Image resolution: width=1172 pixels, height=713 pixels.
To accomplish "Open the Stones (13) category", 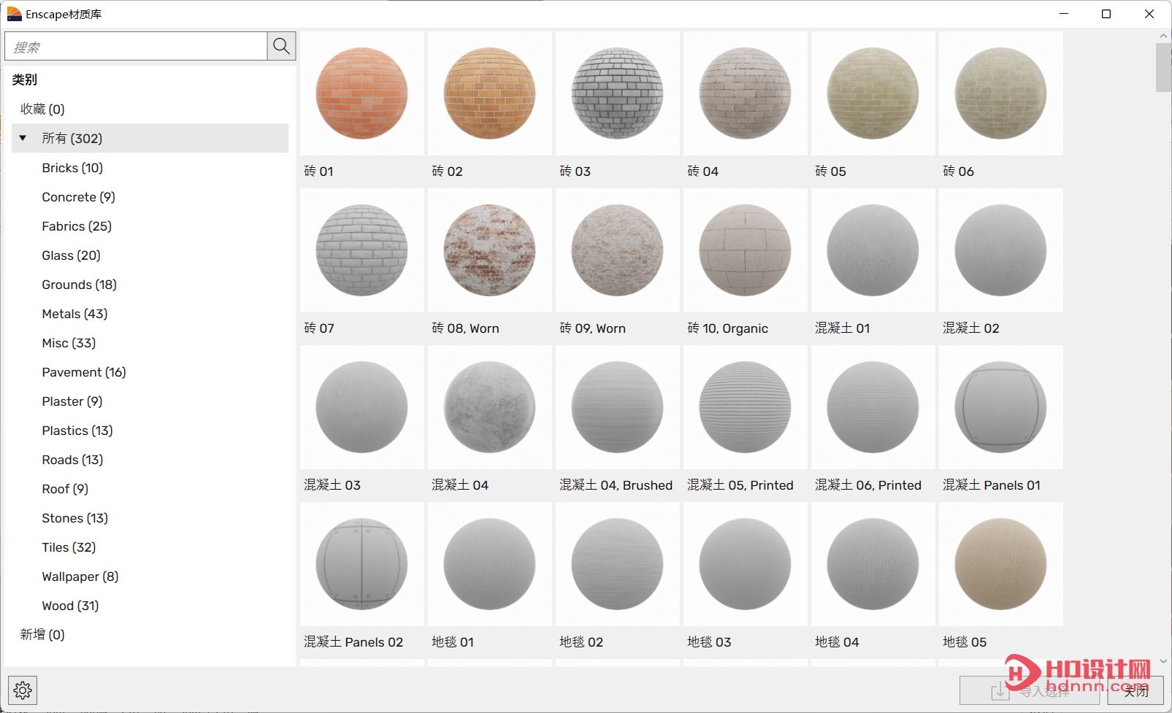I will 74,517.
